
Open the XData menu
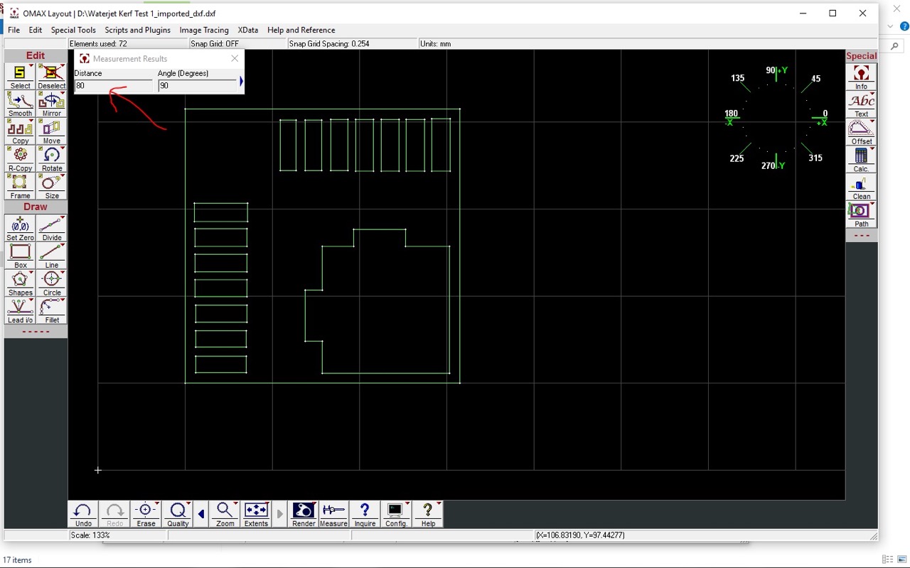click(x=248, y=30)
